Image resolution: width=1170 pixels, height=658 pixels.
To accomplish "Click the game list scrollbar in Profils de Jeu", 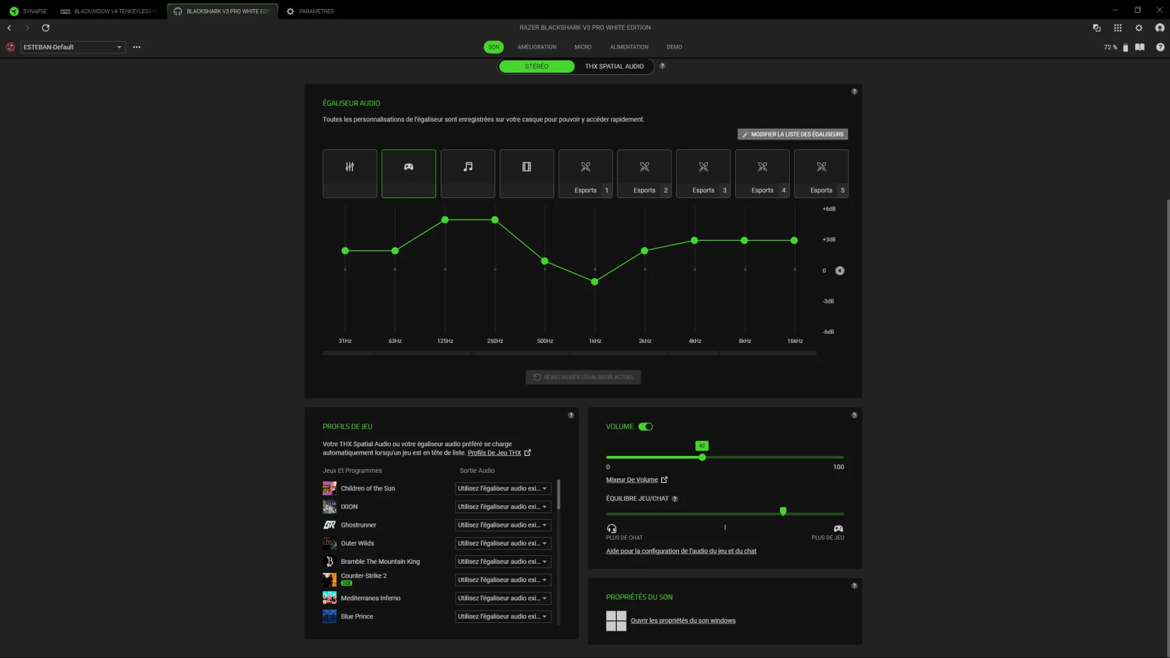I will pyautogui.click(x=559, y=495).
